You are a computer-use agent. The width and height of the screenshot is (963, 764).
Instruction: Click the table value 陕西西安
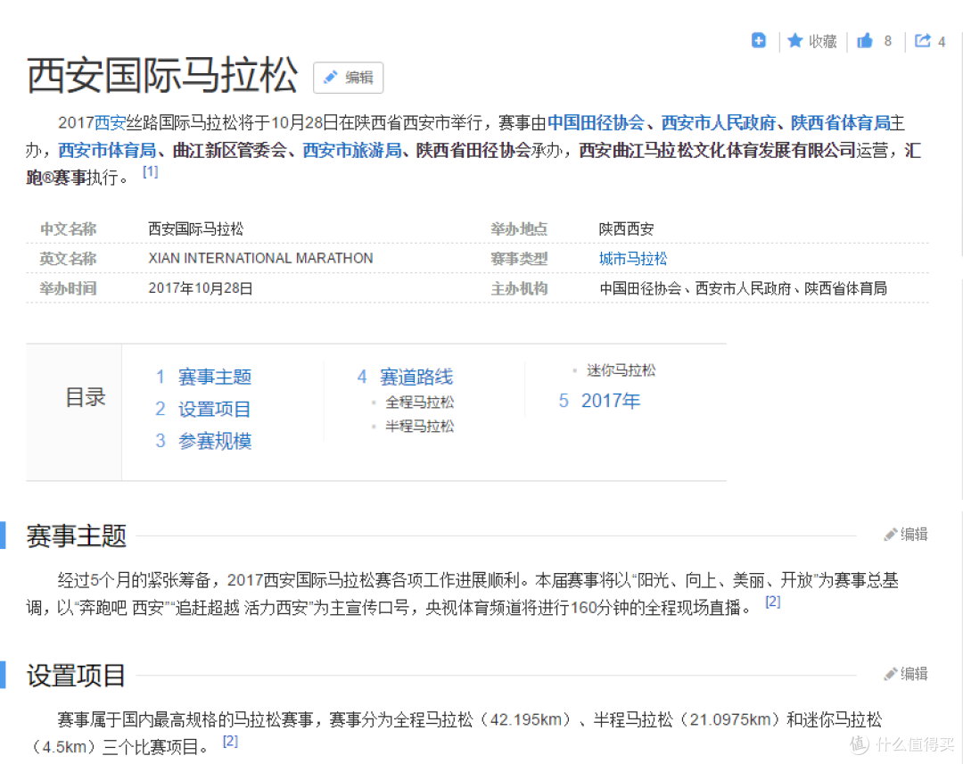point(626,229)
